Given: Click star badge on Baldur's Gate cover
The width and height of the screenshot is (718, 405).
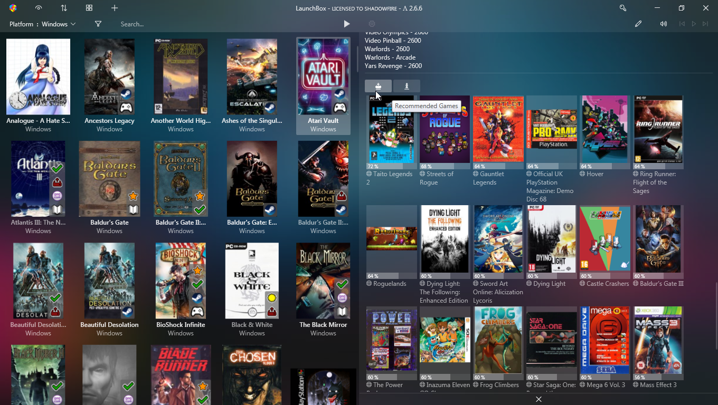Looking at the screenshot, I should [133, 196].
